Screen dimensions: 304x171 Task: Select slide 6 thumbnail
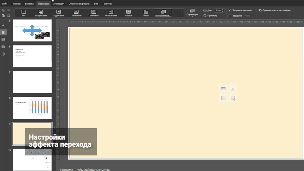tap(32, 56)
